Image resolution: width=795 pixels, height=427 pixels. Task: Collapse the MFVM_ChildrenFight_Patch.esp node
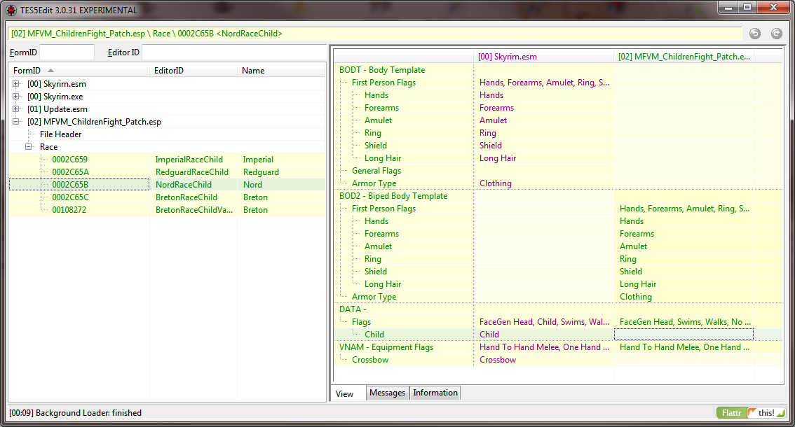16,122
